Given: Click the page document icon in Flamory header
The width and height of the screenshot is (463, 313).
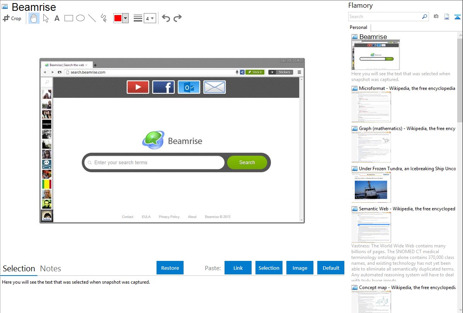Looking at the screenshot, I should pyautogui.click(x=447, y=17).
